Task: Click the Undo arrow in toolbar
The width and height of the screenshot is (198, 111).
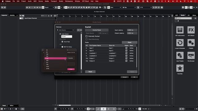Action: [2, 7]
